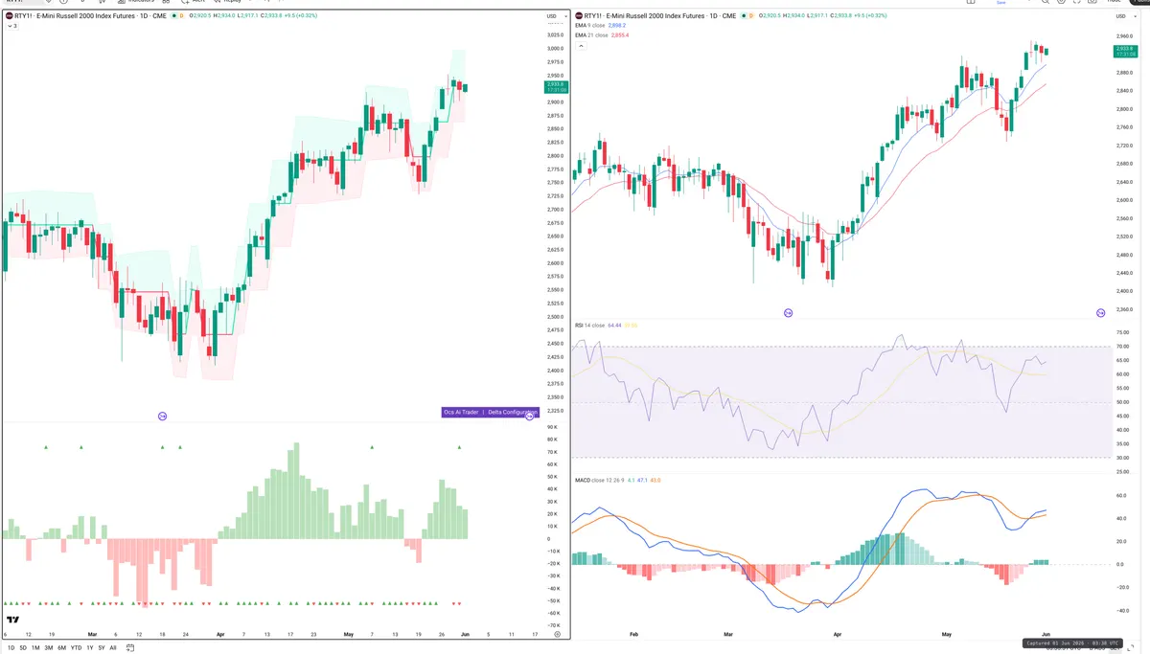Expand the collapsed 3 indicators legend
Screen dimensions: 1150x654
(11, 26)
